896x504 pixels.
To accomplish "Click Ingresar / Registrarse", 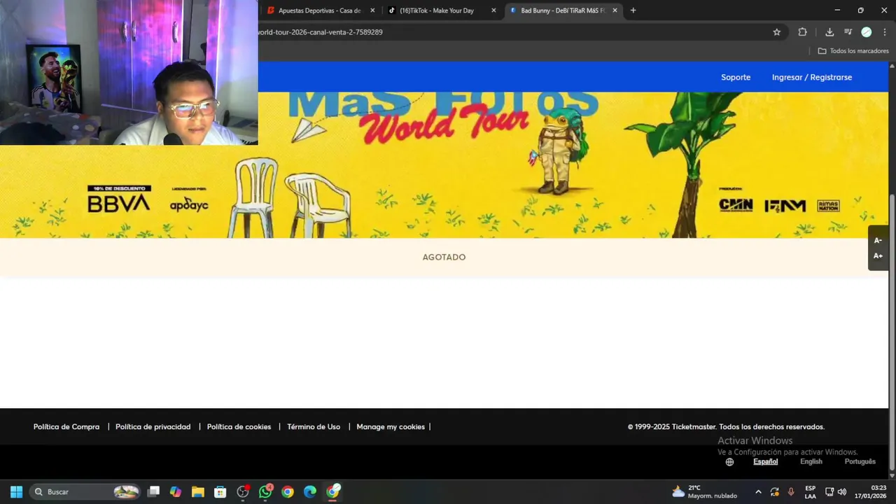I will [x=812, y=77].
